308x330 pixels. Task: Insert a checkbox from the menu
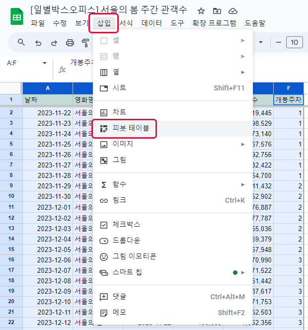(x=127, y=225)
